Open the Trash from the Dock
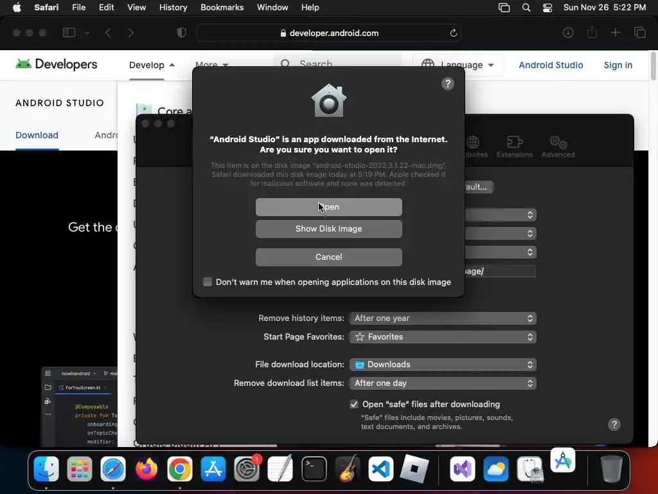 (612, 469)
